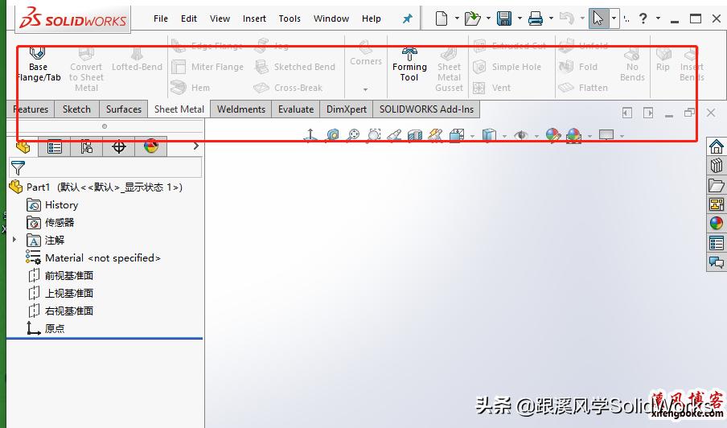This screenshot has height=428, width=727.
Task: Open View Palette icon in task pane
Action: click(x=717, y=204)
